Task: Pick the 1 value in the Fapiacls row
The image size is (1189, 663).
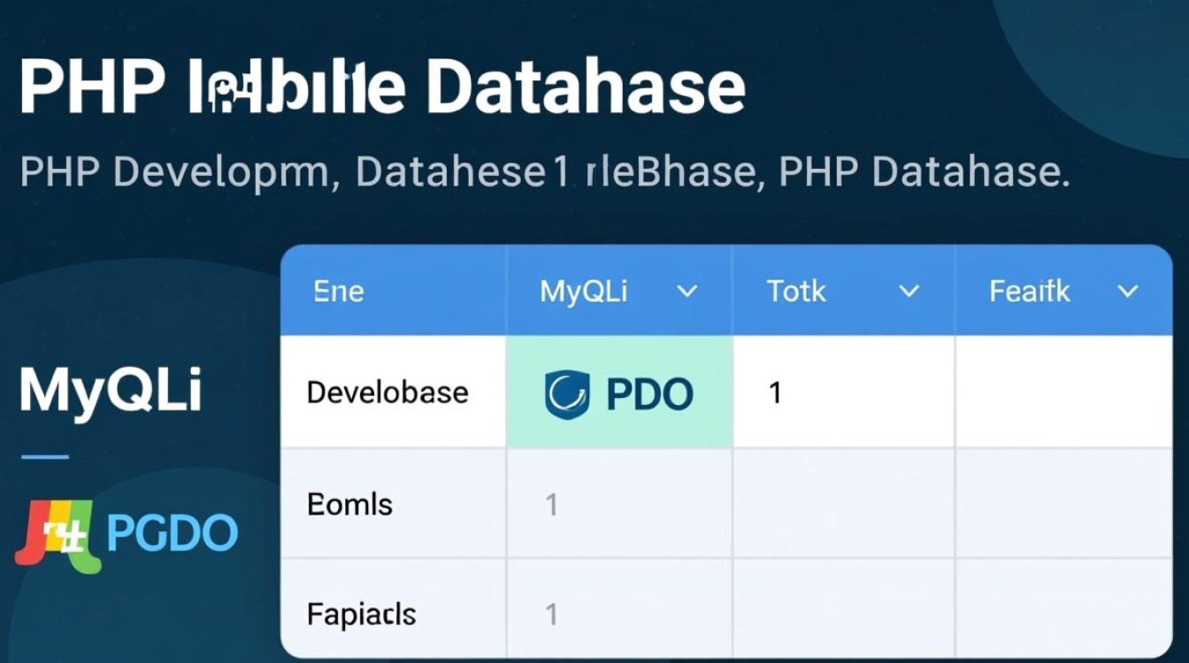Action: 551,614
